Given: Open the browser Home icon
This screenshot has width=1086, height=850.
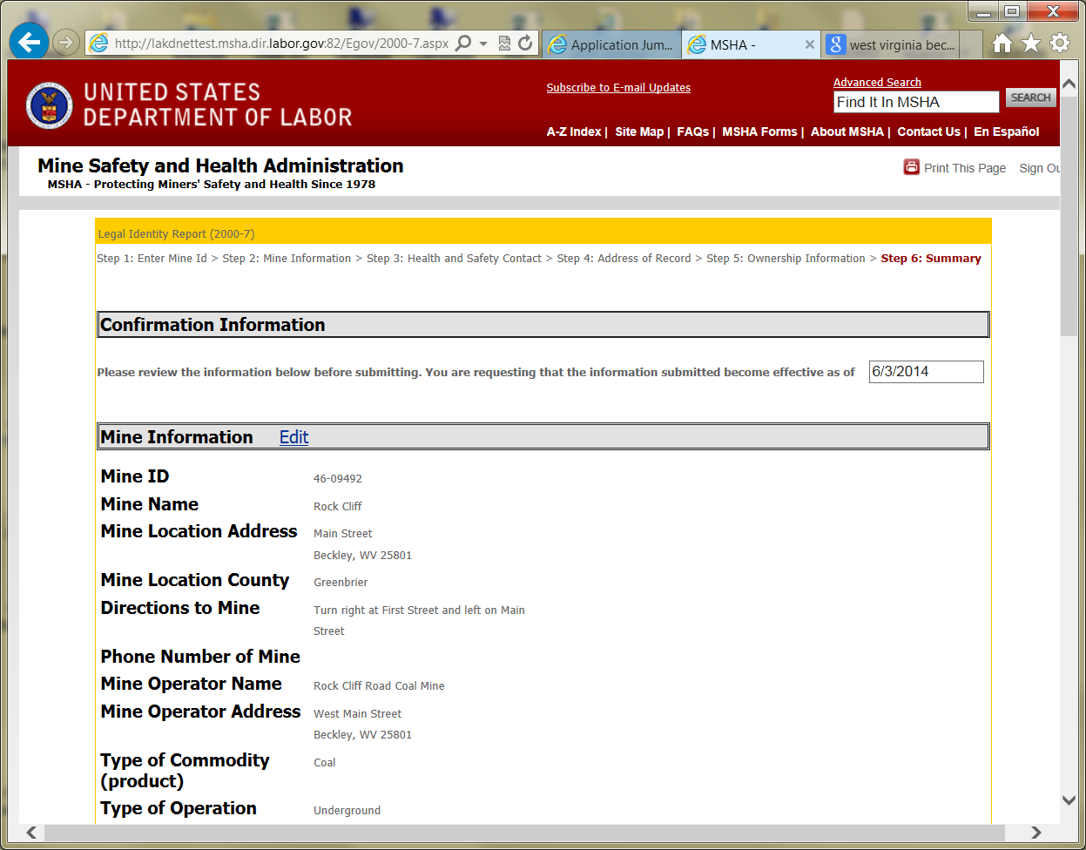Looking at the screenshot, I should [x=1002, y=44].
